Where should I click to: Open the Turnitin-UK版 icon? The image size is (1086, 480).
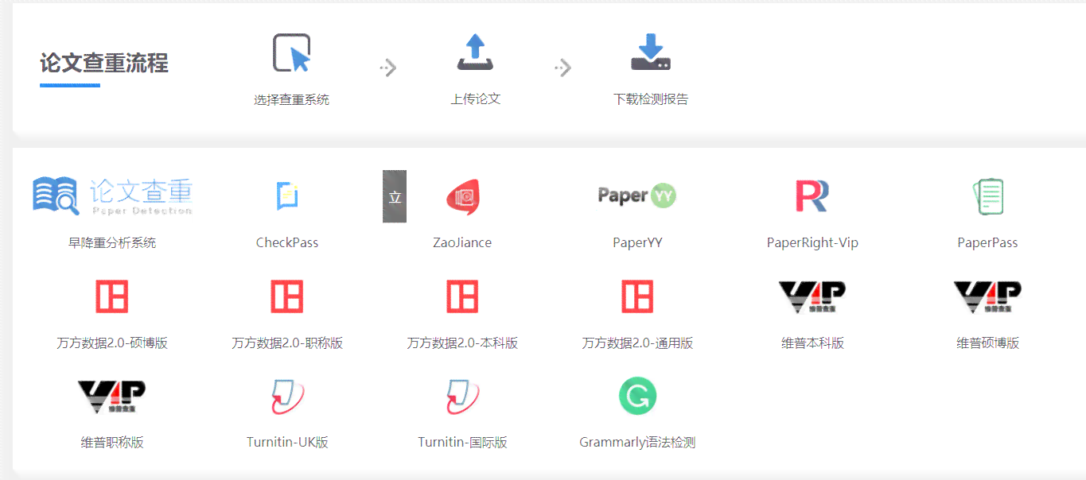click(x=287, y=397)
